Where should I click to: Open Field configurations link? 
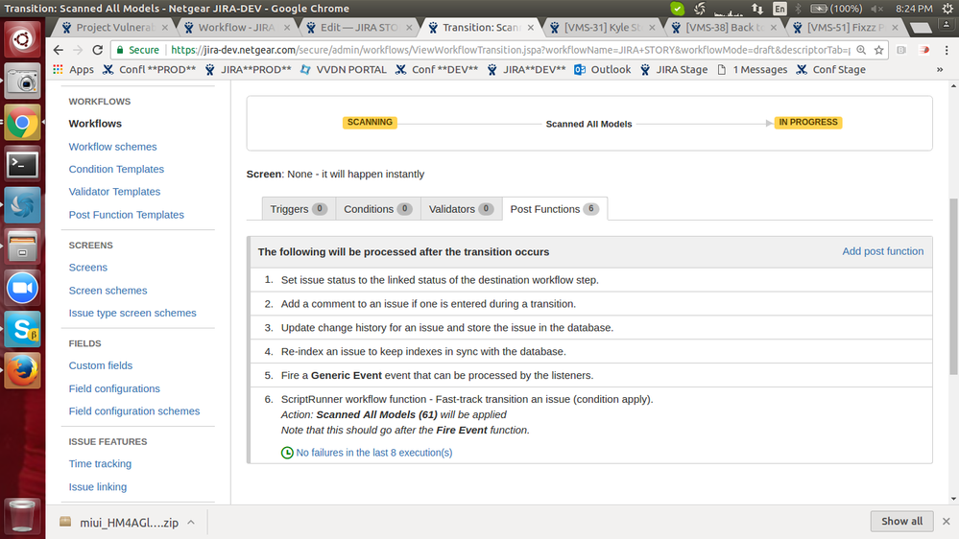click(x=114, y=388)
